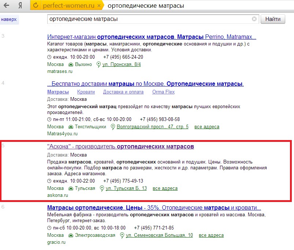Click Москва city label above matrases.ru
This screenshot has width=294, height=250.
coord(55,65)
